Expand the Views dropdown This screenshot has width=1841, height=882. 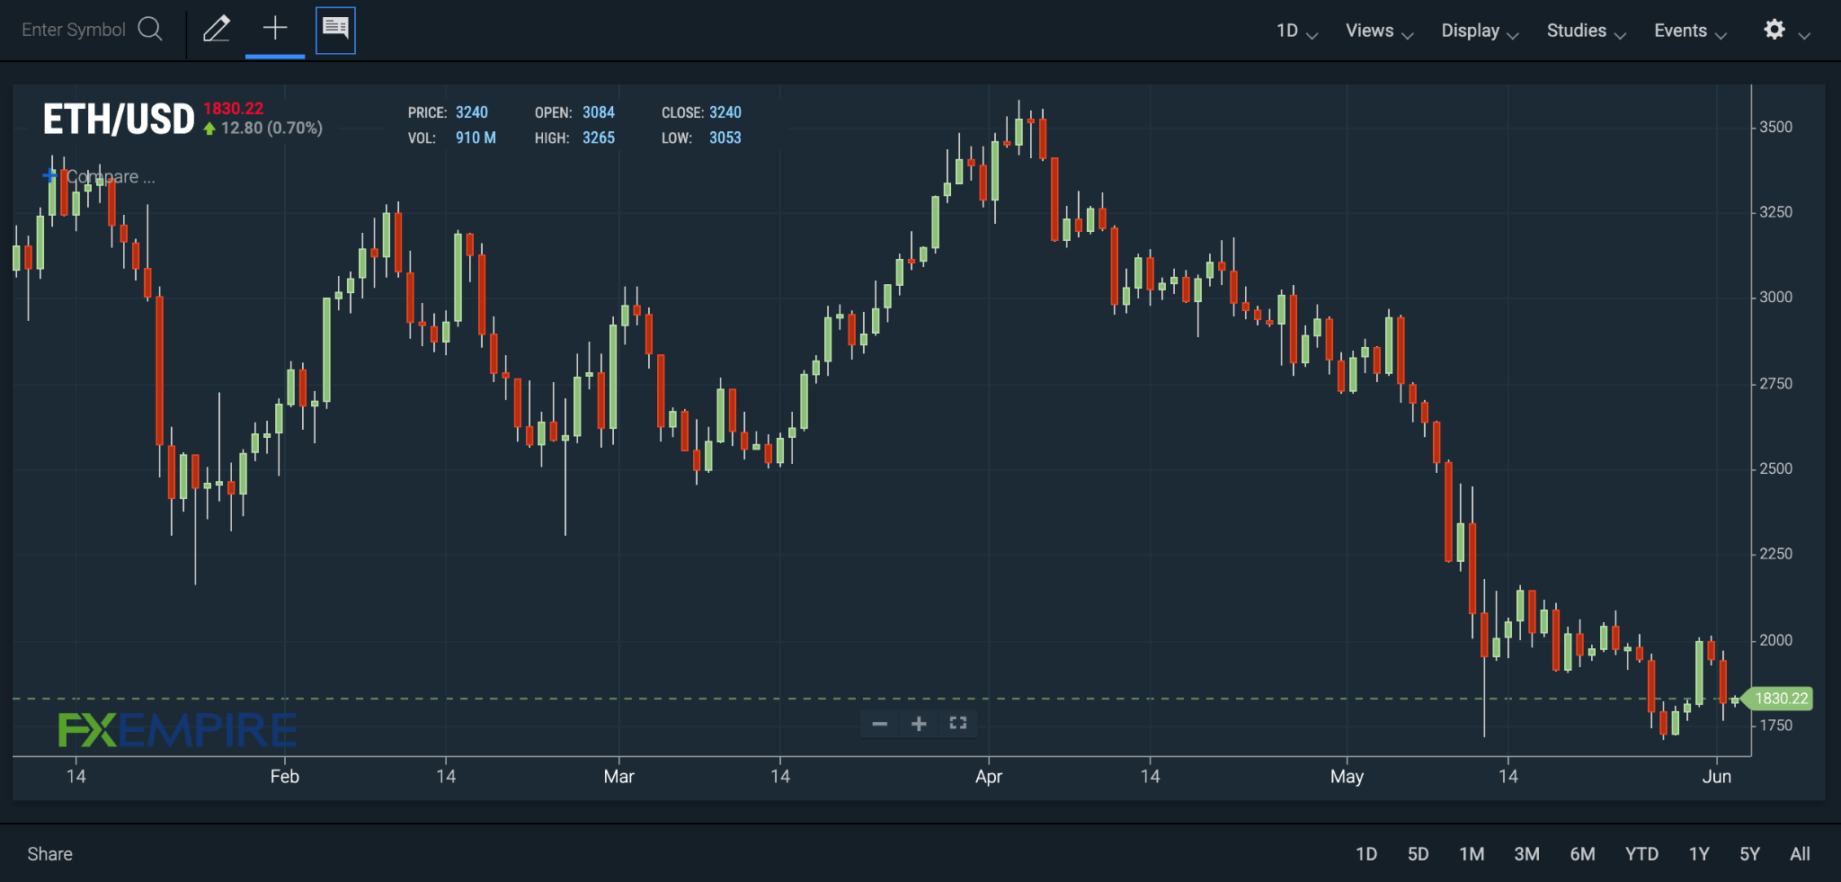tap(1379, 31)
